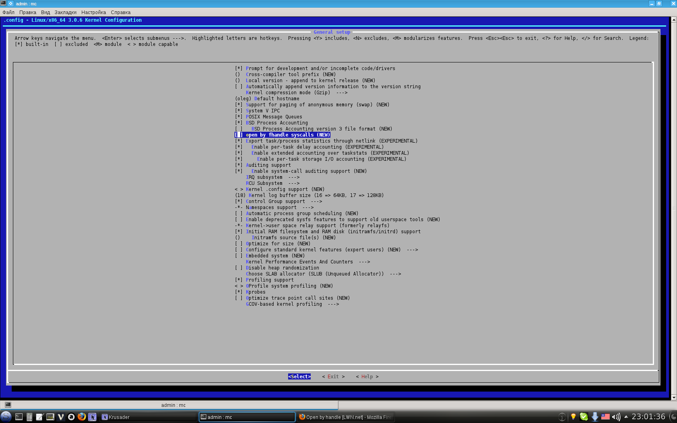Screen dimensions: 677x423
Task: Click the blue download arrow tray icon
Action: tap(595, 417)
